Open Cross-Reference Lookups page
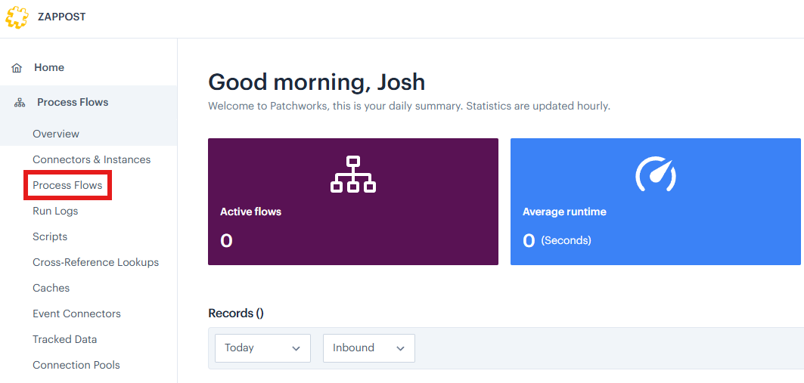This screenshot has width=804, height=383. [x=95, y=262]
